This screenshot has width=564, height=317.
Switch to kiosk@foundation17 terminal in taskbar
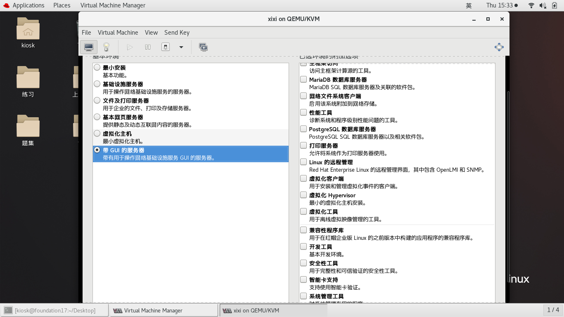click(x=55, y=310)
